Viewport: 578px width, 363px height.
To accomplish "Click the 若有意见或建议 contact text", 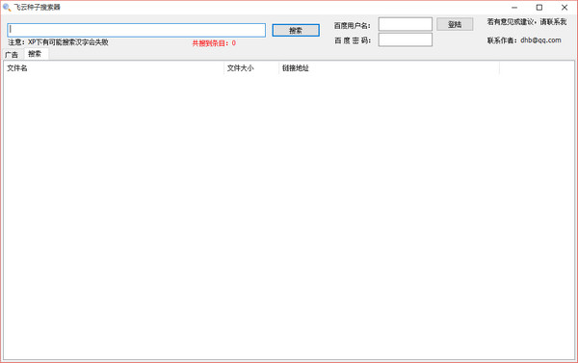I will [527, 22].
